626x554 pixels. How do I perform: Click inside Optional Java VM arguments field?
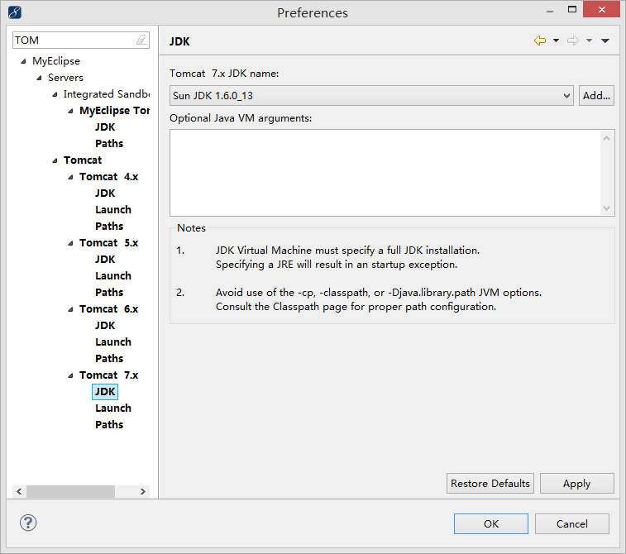pos(385,173)
